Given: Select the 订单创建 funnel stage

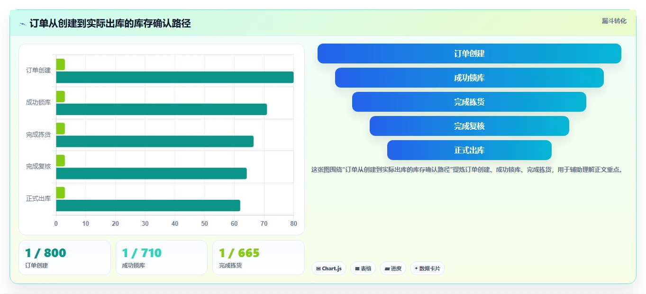Looking at the screenshot, I should point(469,53).
